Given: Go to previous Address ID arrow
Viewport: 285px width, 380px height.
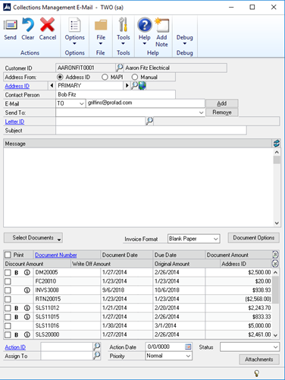Looking at the screenshot, I should coord(52,86).
